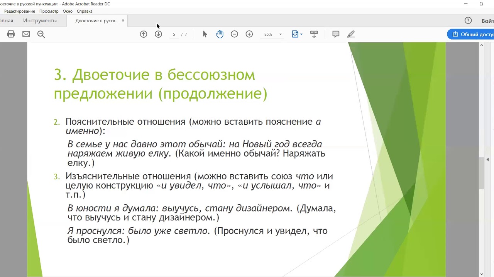Minimize the Acrobat Reader window
This screenshot has width=494, height=277.
[466, 4]
